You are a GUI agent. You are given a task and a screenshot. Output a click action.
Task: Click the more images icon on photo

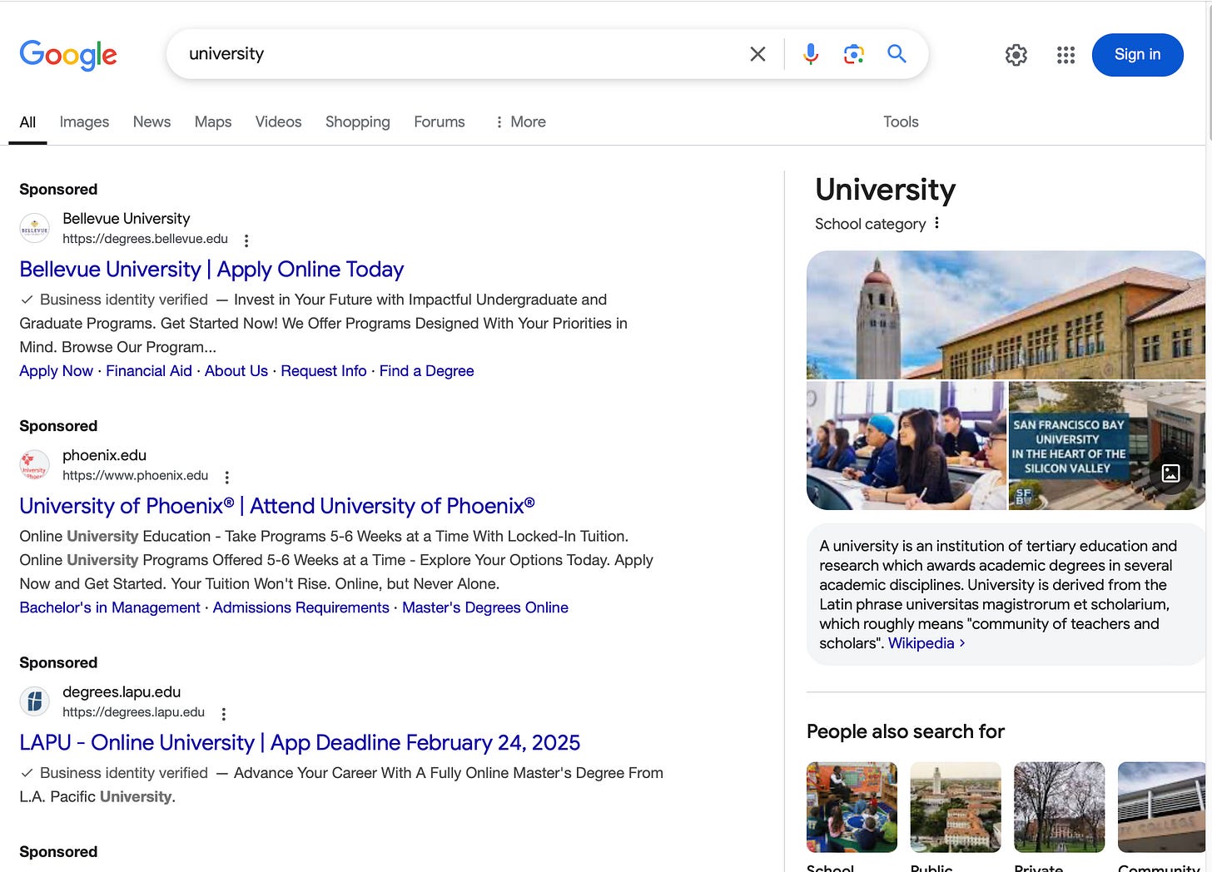[x=1170, y=473]
